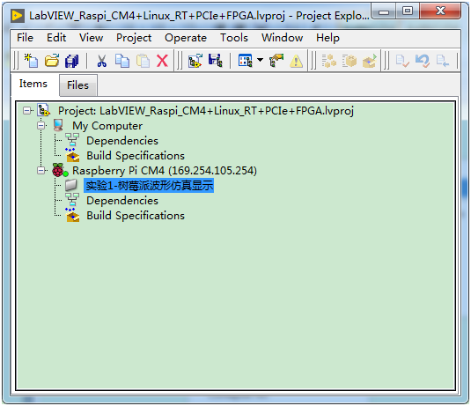Open the Help menu
The height and width of the screenshot is (406, 471).
tap(327, 38)
